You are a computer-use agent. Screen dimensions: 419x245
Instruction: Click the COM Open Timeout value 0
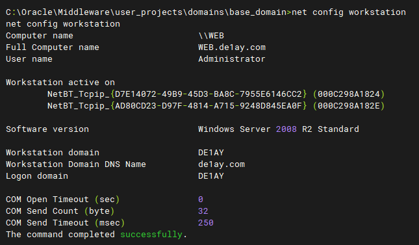point(201,200)
